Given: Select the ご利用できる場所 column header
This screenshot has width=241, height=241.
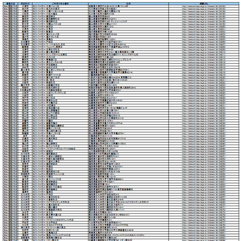Looking at the screenshot, I should click(x=60, y=3).
